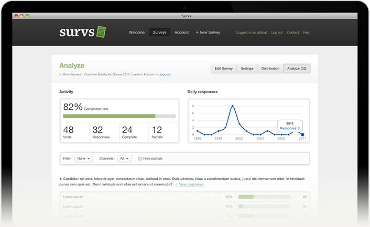This screenshot has height=227, width=370.
Task: Click the 2011 Responses: 0 tooltip
Action: tap(290, 126)
